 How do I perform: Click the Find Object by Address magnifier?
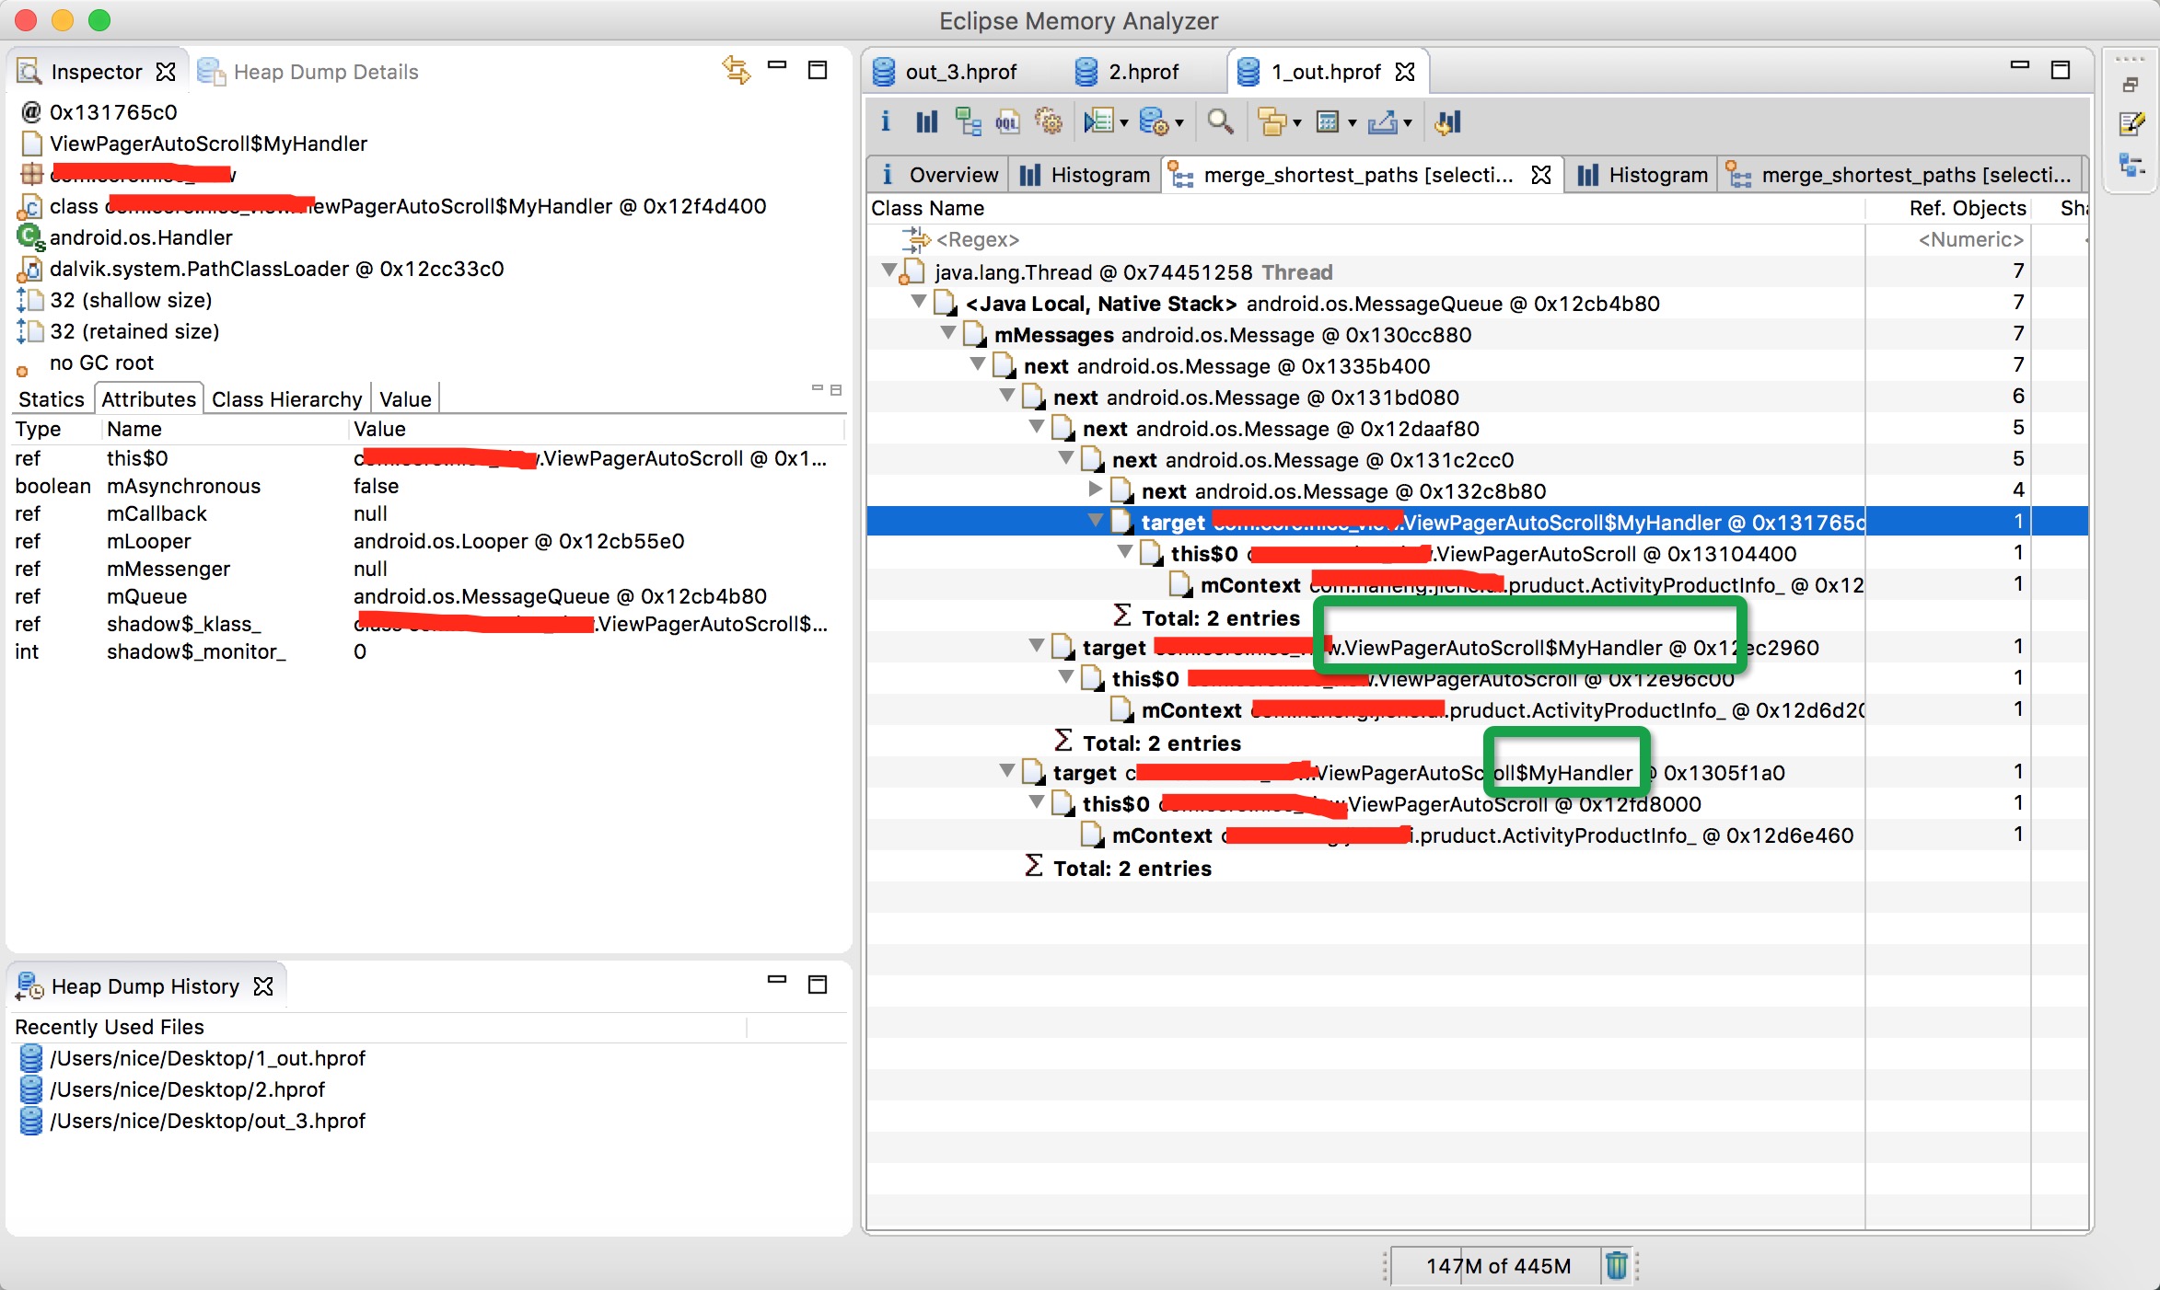1220,121
